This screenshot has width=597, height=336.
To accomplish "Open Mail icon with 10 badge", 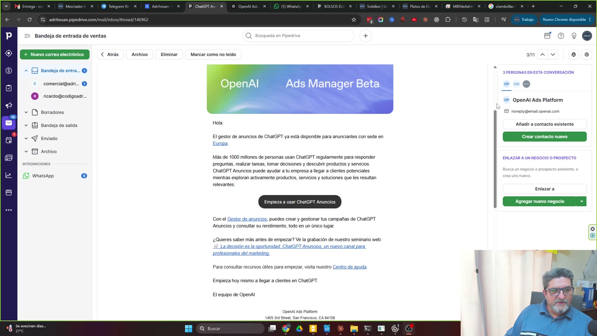I will [x=9, y=123].
